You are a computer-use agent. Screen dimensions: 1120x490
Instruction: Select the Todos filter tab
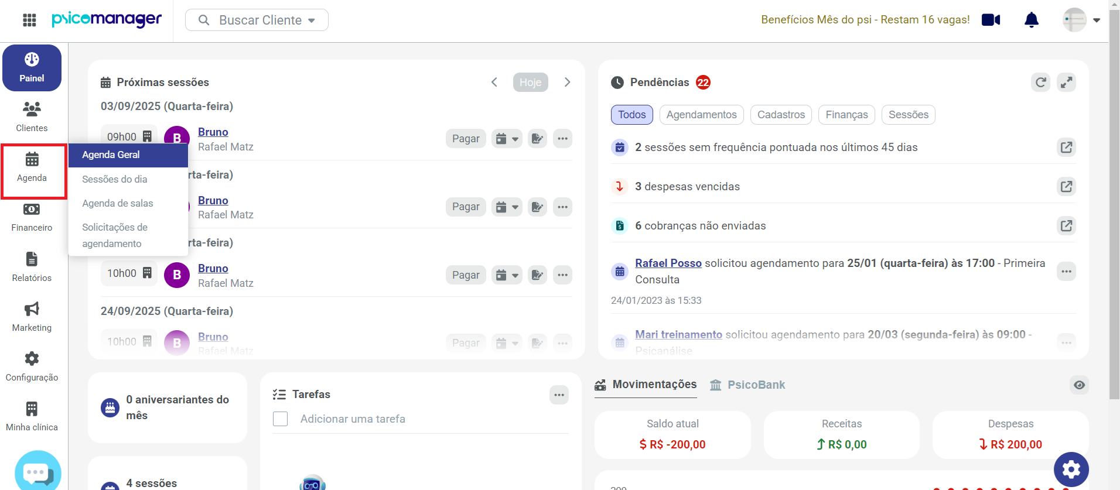coord(632,115)
